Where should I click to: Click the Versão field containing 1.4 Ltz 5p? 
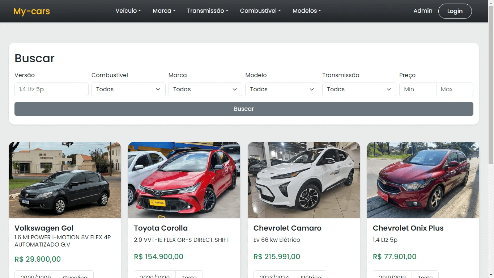pos(51,89)
